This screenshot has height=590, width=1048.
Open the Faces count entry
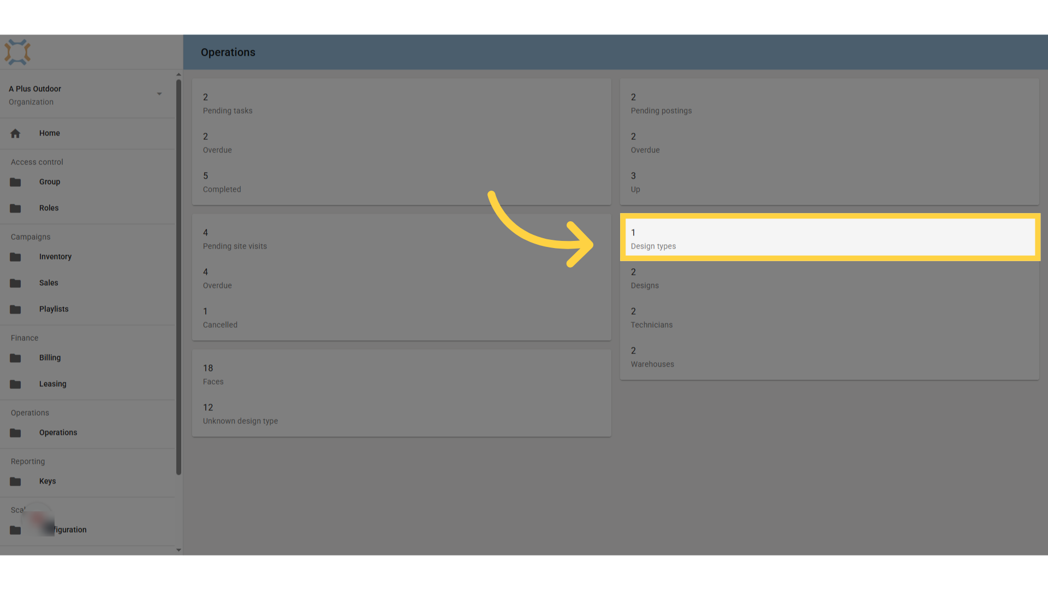[402, 375]
